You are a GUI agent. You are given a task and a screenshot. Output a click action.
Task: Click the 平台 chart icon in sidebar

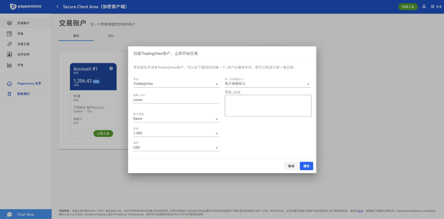[9, 65]
